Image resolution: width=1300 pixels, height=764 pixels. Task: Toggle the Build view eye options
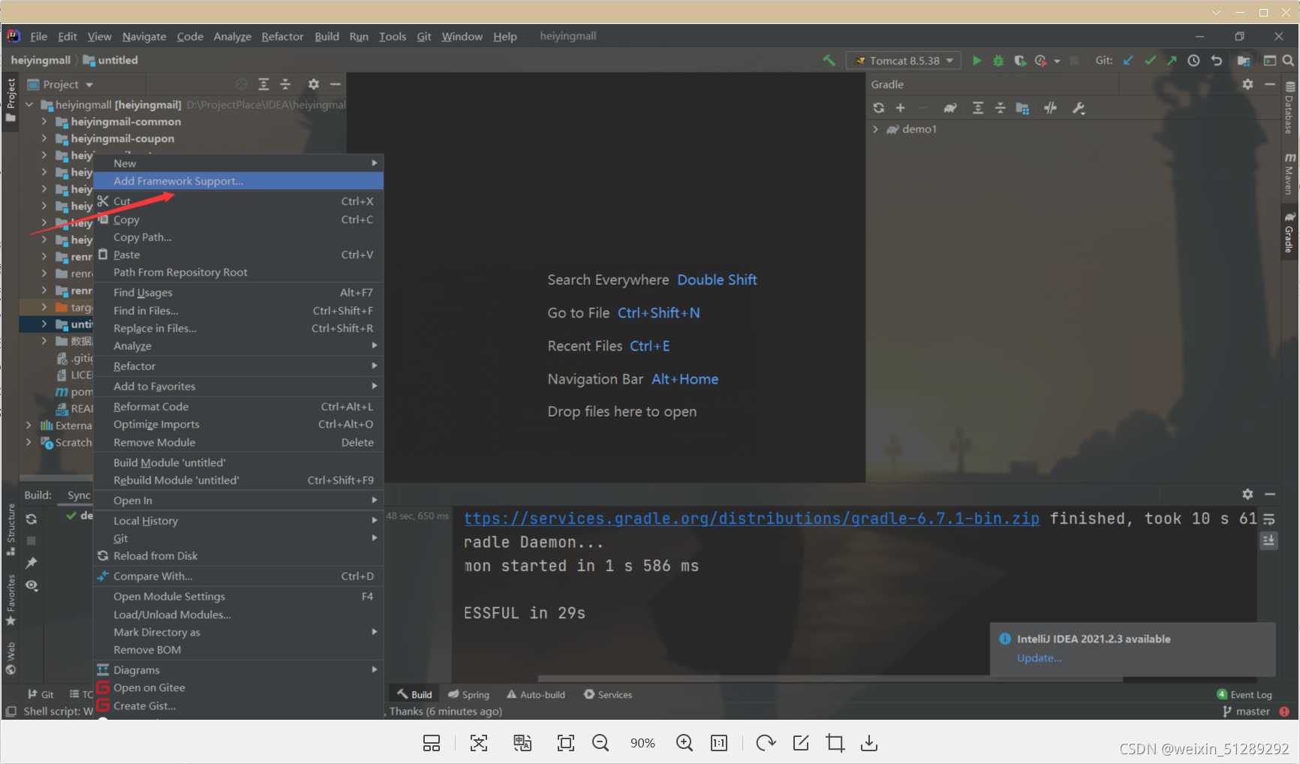point(32,585)
